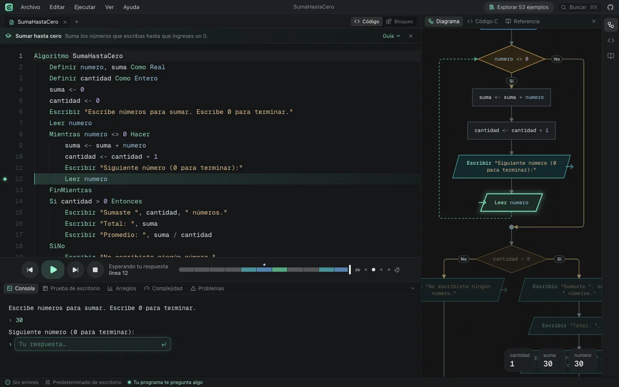Open the Prueba de escritorio tab

coord(71,289)
